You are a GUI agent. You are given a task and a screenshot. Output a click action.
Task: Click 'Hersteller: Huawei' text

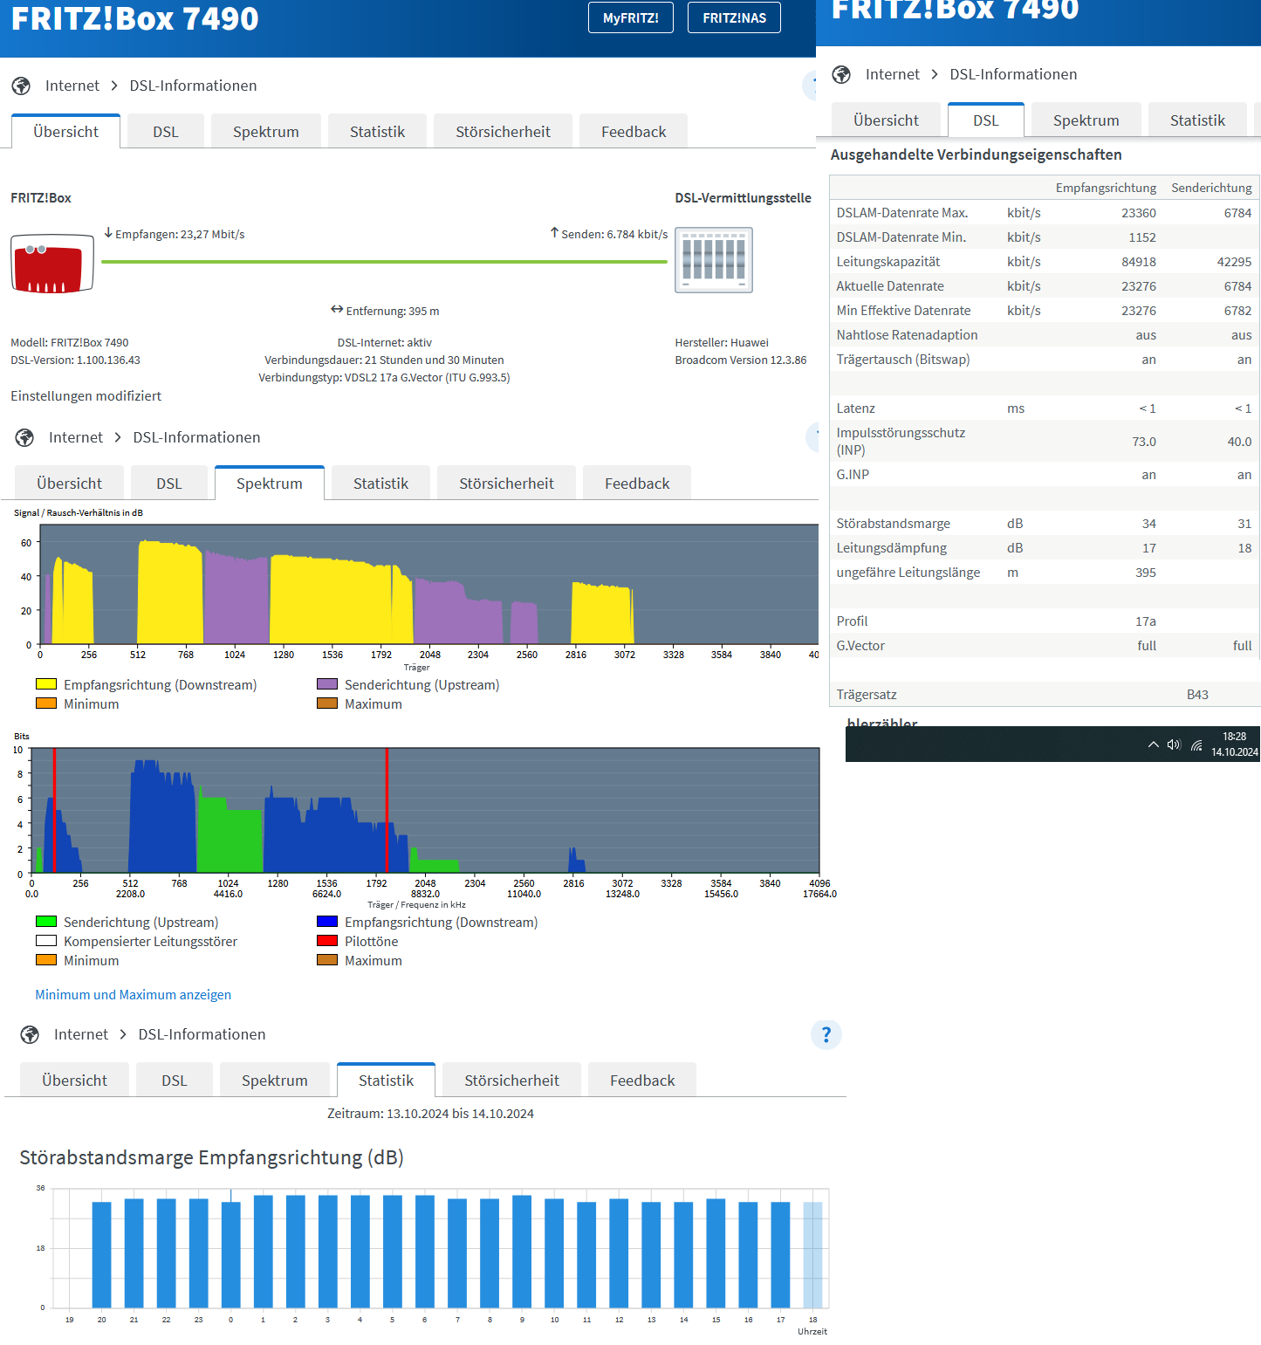tap(722, 342)
